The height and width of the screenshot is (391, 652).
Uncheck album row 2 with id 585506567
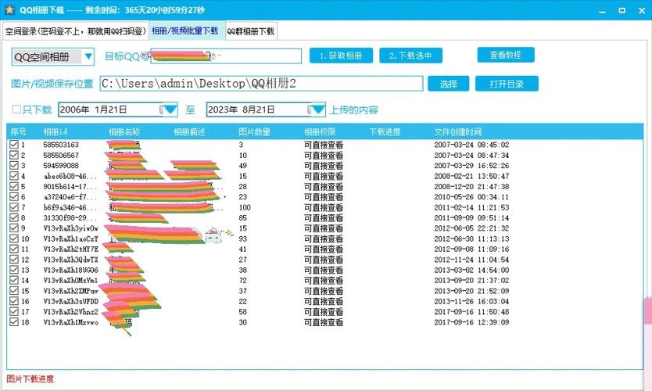click(14, 155)
